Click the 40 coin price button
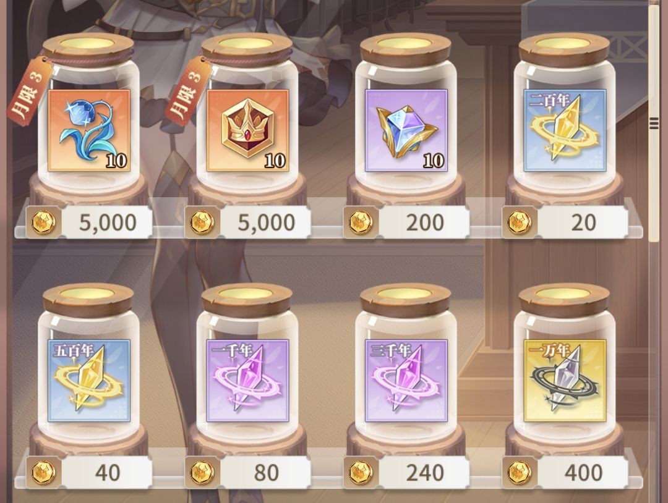 [x=108, y=473]
